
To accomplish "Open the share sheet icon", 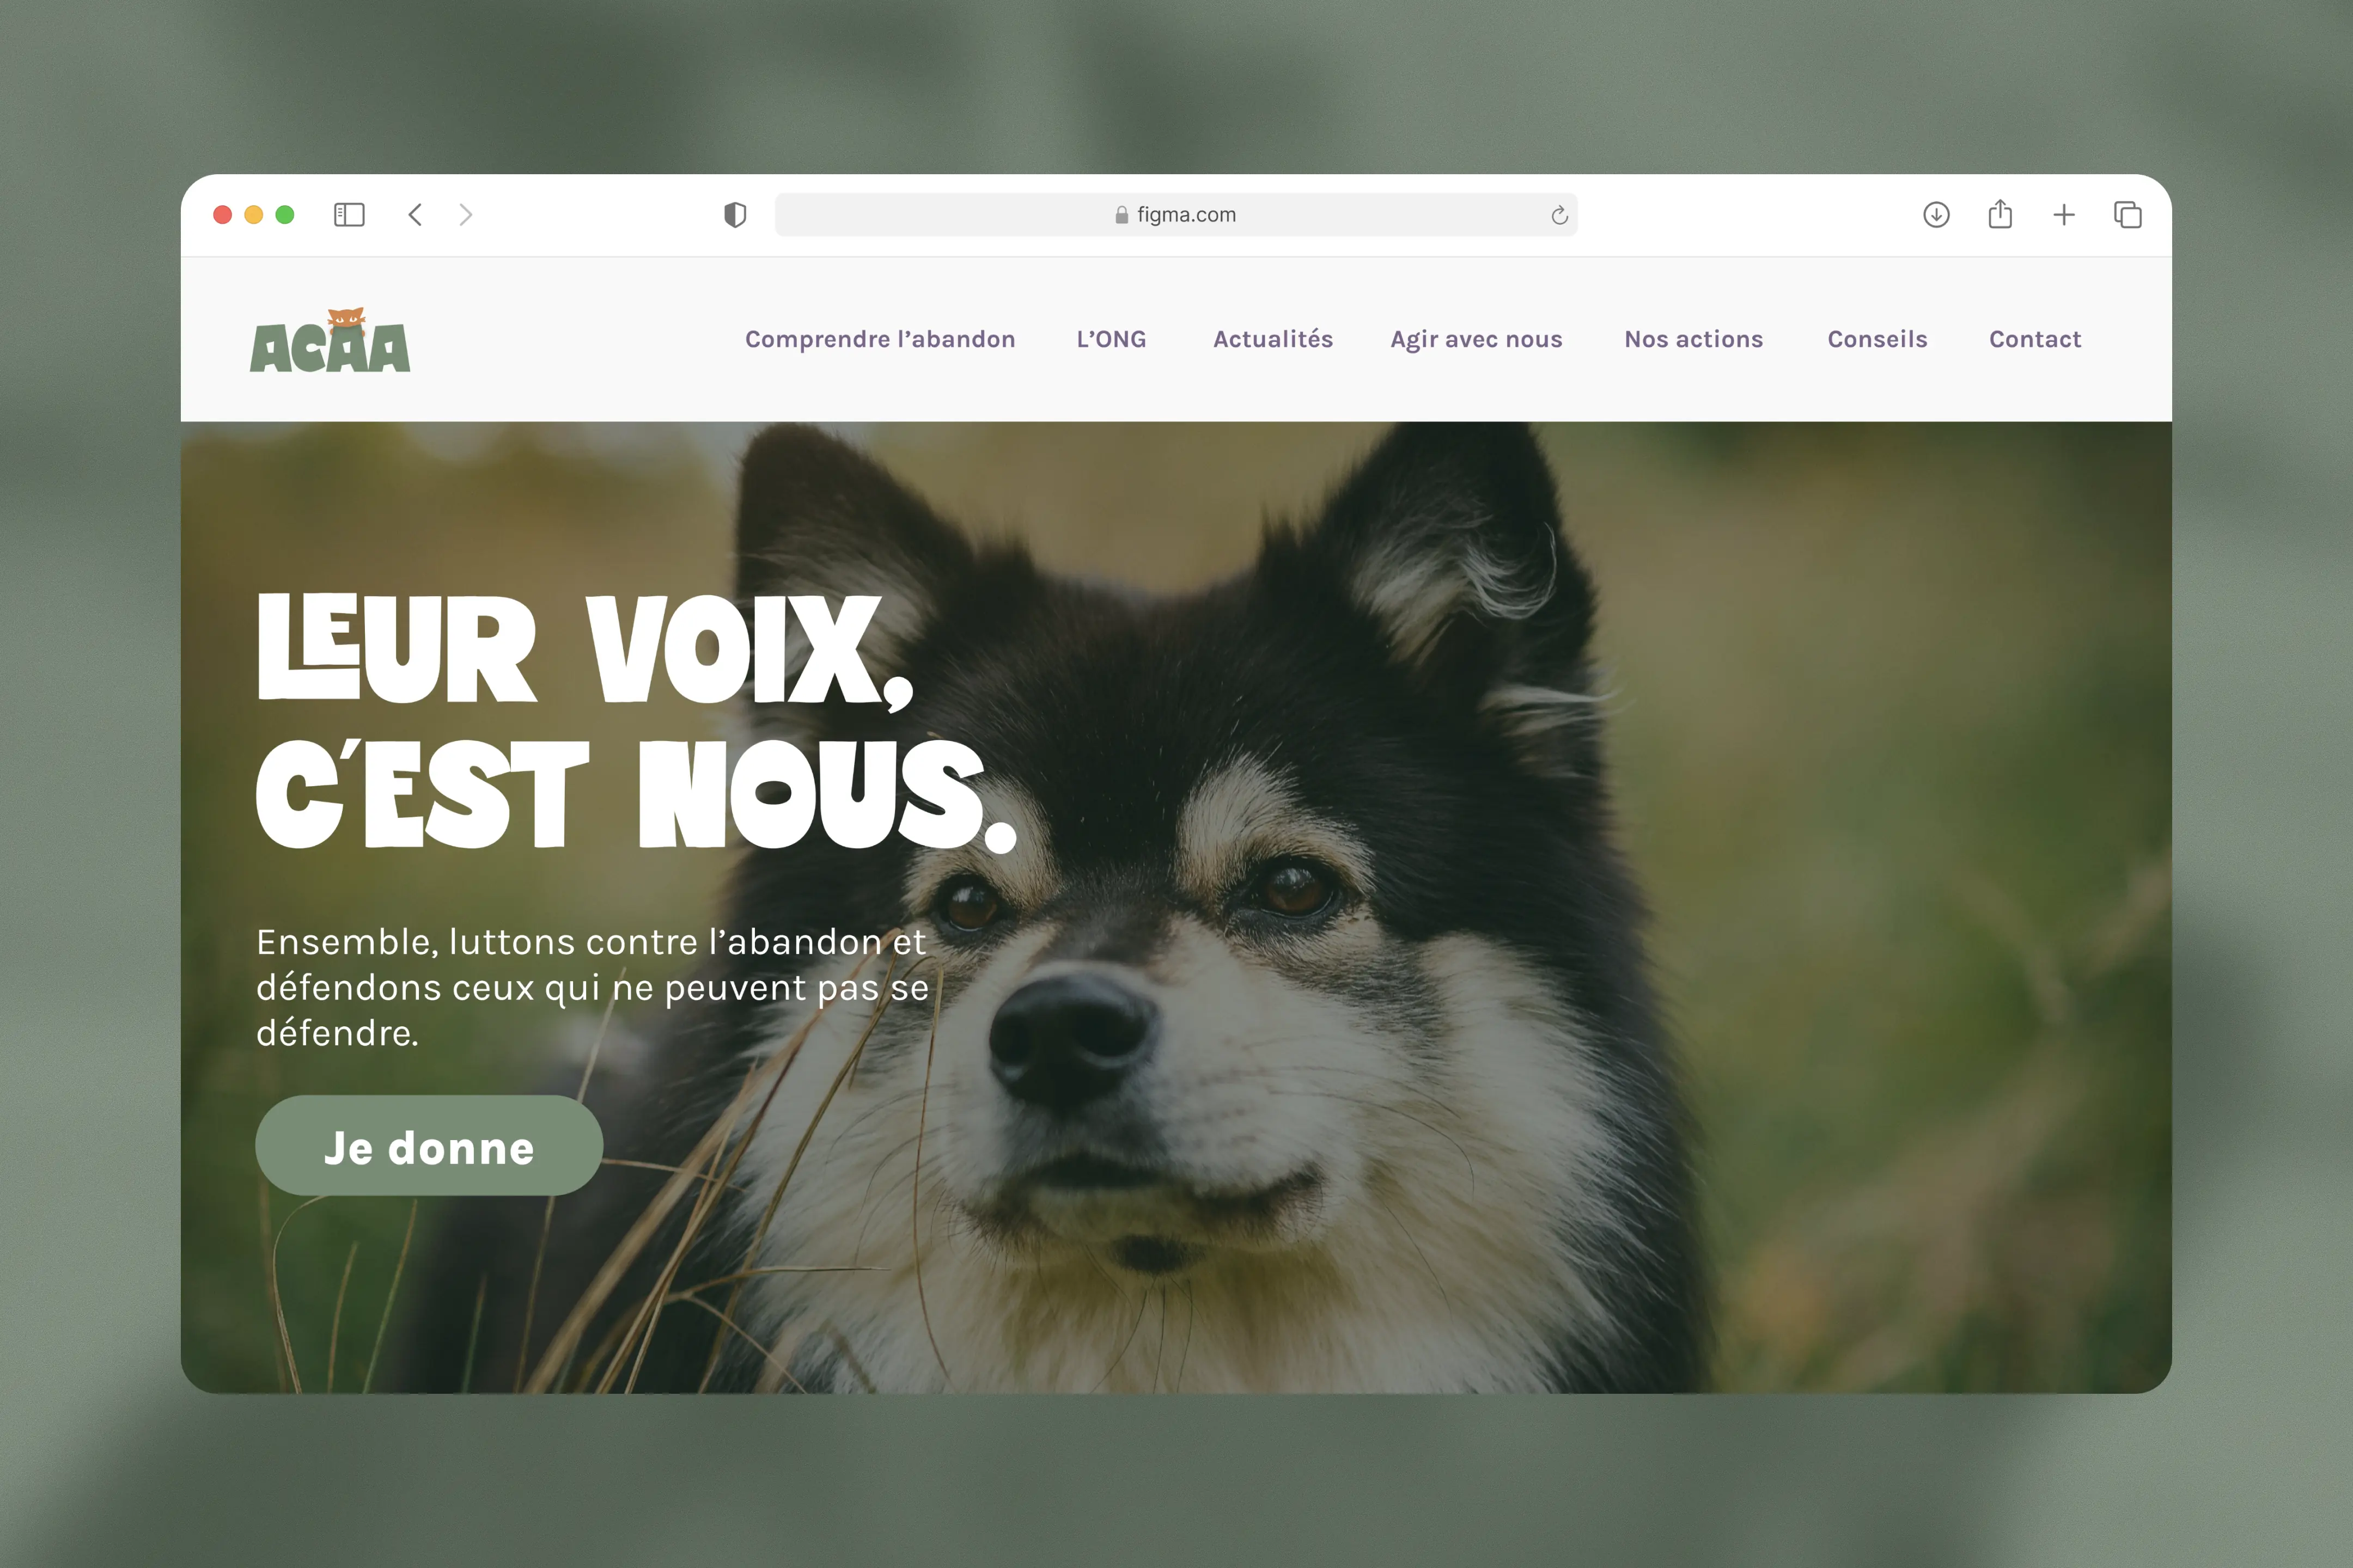I will click(x=2000, y=214).
